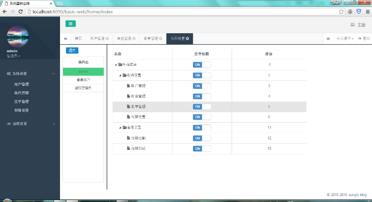372x202 pixels.
Task: Collapse sidebar 系统设置 using its chevron
Action: coord(54,74)
